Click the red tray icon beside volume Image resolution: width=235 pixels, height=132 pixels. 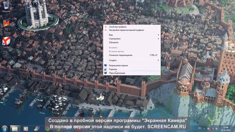point(212,129)
